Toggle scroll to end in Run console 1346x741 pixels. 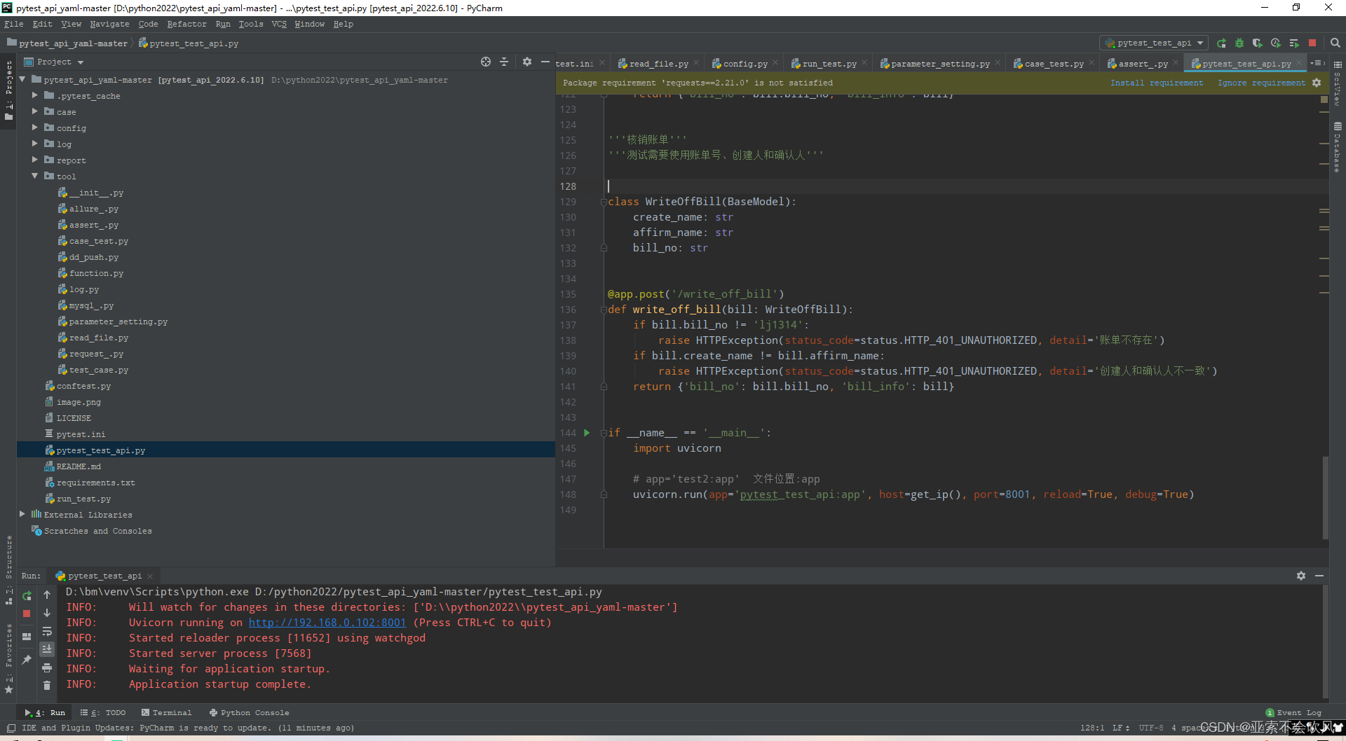click(47, 649)
